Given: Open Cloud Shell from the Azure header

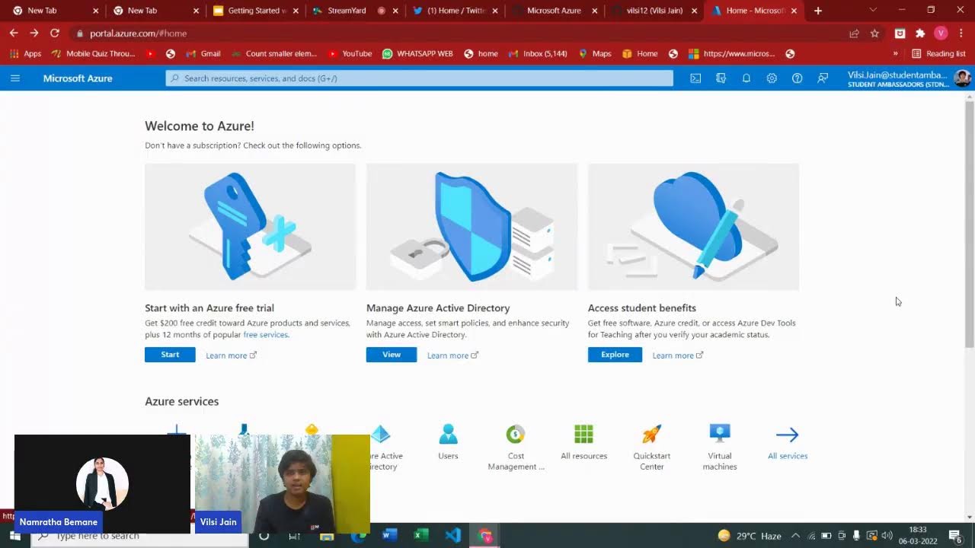Looking at the screenshot, I should click(695, 78).
